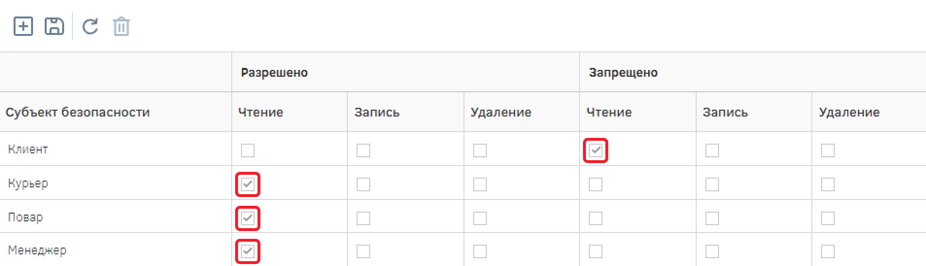Select the Менеджер row label
Image resolution: width=926 pixels, height=266 pixels.
(x=37, y=250)
